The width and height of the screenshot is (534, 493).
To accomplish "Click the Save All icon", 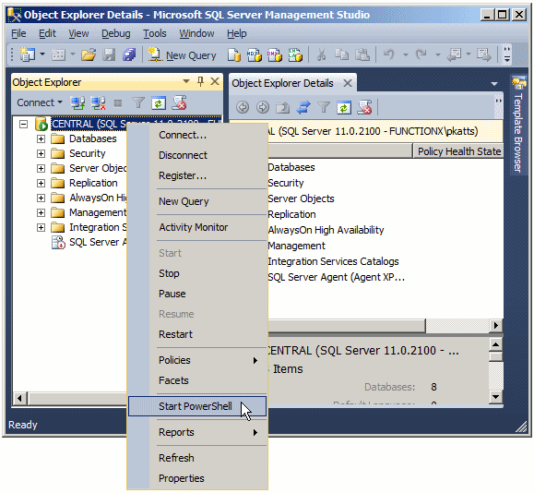I will click(129, 54).
